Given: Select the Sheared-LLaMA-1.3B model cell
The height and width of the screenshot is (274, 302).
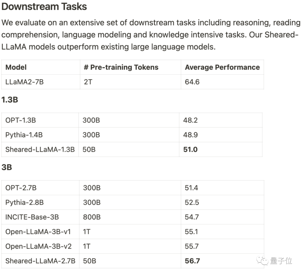Looking at the screenshot, I should 40,149.
